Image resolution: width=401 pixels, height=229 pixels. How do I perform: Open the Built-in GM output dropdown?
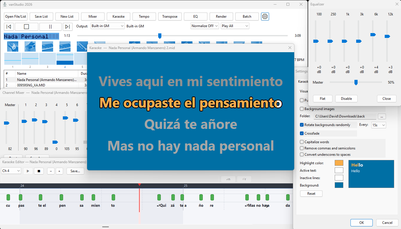[107, 26]
